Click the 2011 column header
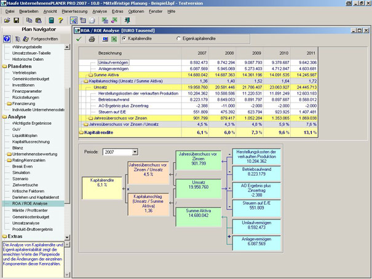Image resolution: width=372 pixels, height=279 pixels. click(x=304, y=53)
